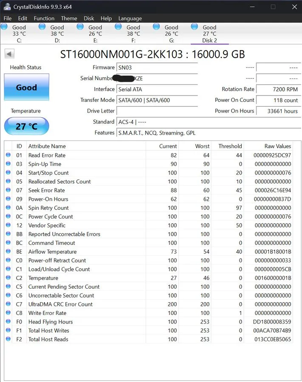The width and height of the screenshot is (302, 382).
Task: Click status orb for Airflow Temperature
Action: point(8,251)
